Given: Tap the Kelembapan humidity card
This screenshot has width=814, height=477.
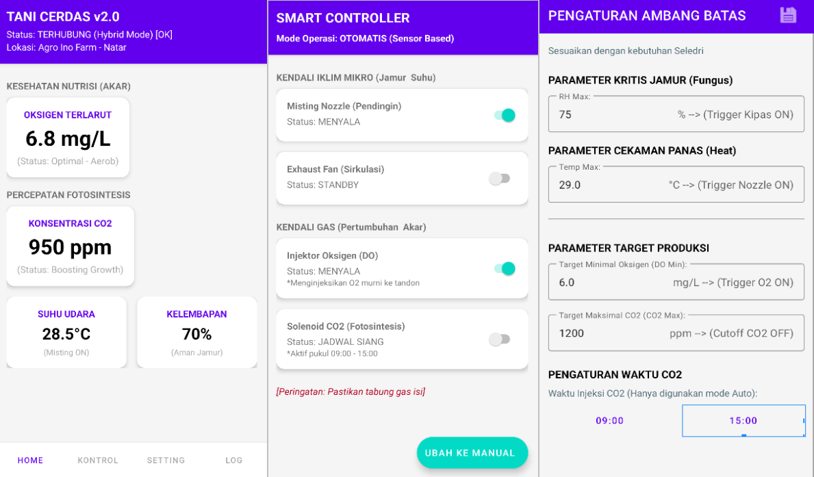Looking at the screenshot, I should click(196, 333).
